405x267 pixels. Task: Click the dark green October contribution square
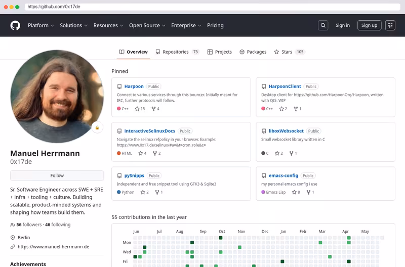tap(221, 238)
